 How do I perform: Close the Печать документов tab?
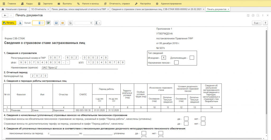click(x=228, y=9)
